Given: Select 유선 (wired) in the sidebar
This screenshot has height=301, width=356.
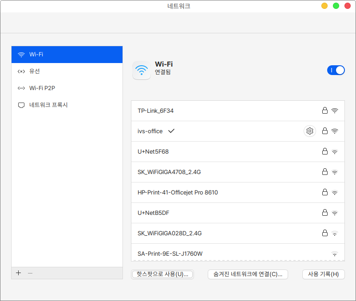Looking at the screenshot, I should click(67, 71).
